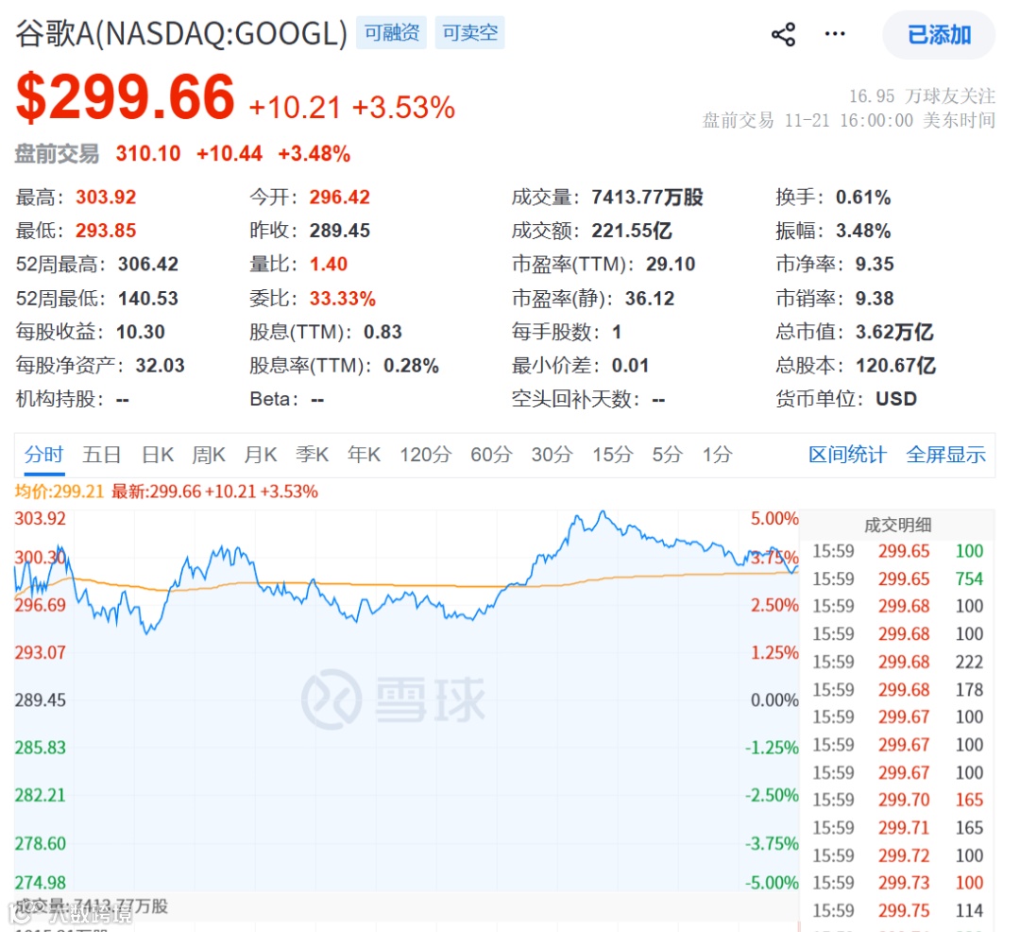Click the 每股净资产 value 32.03
1020x932 pixels.
point(160,365)
